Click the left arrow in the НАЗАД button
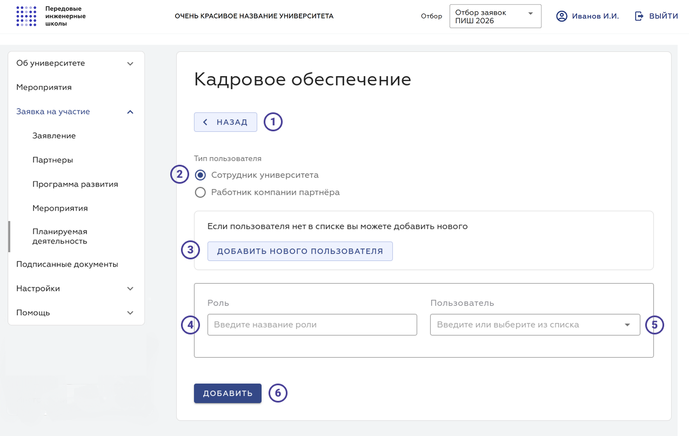Viewport: 689px width, 436px height. click(205, 122)
